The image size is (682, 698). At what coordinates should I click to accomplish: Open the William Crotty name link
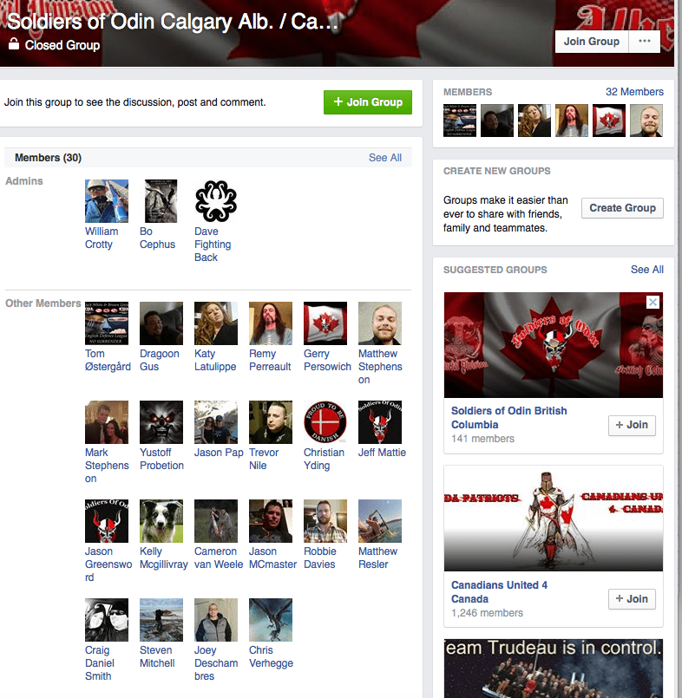(x=101, y=238)
